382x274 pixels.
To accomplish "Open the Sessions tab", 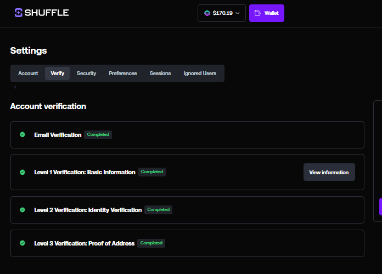I will pyautogui.click(x=160, y=73).
